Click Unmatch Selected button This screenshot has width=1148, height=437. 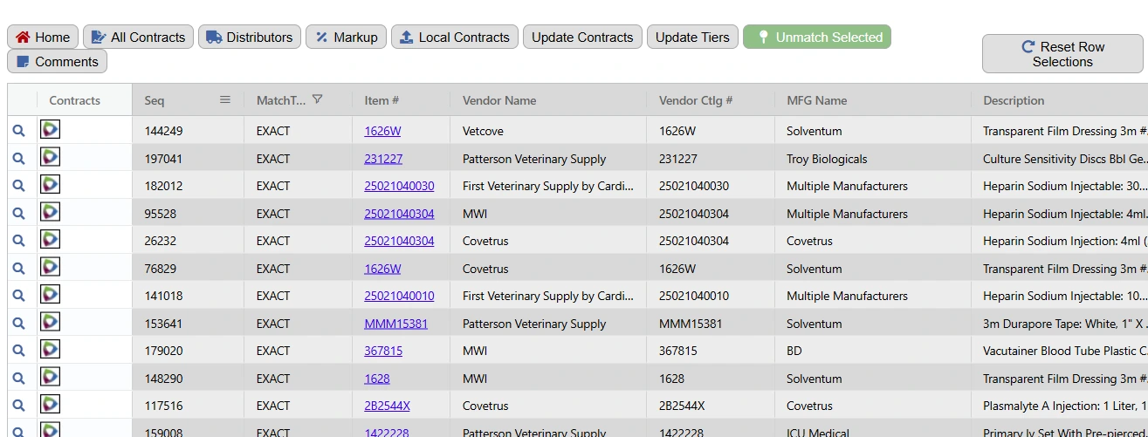pos(817,37)
